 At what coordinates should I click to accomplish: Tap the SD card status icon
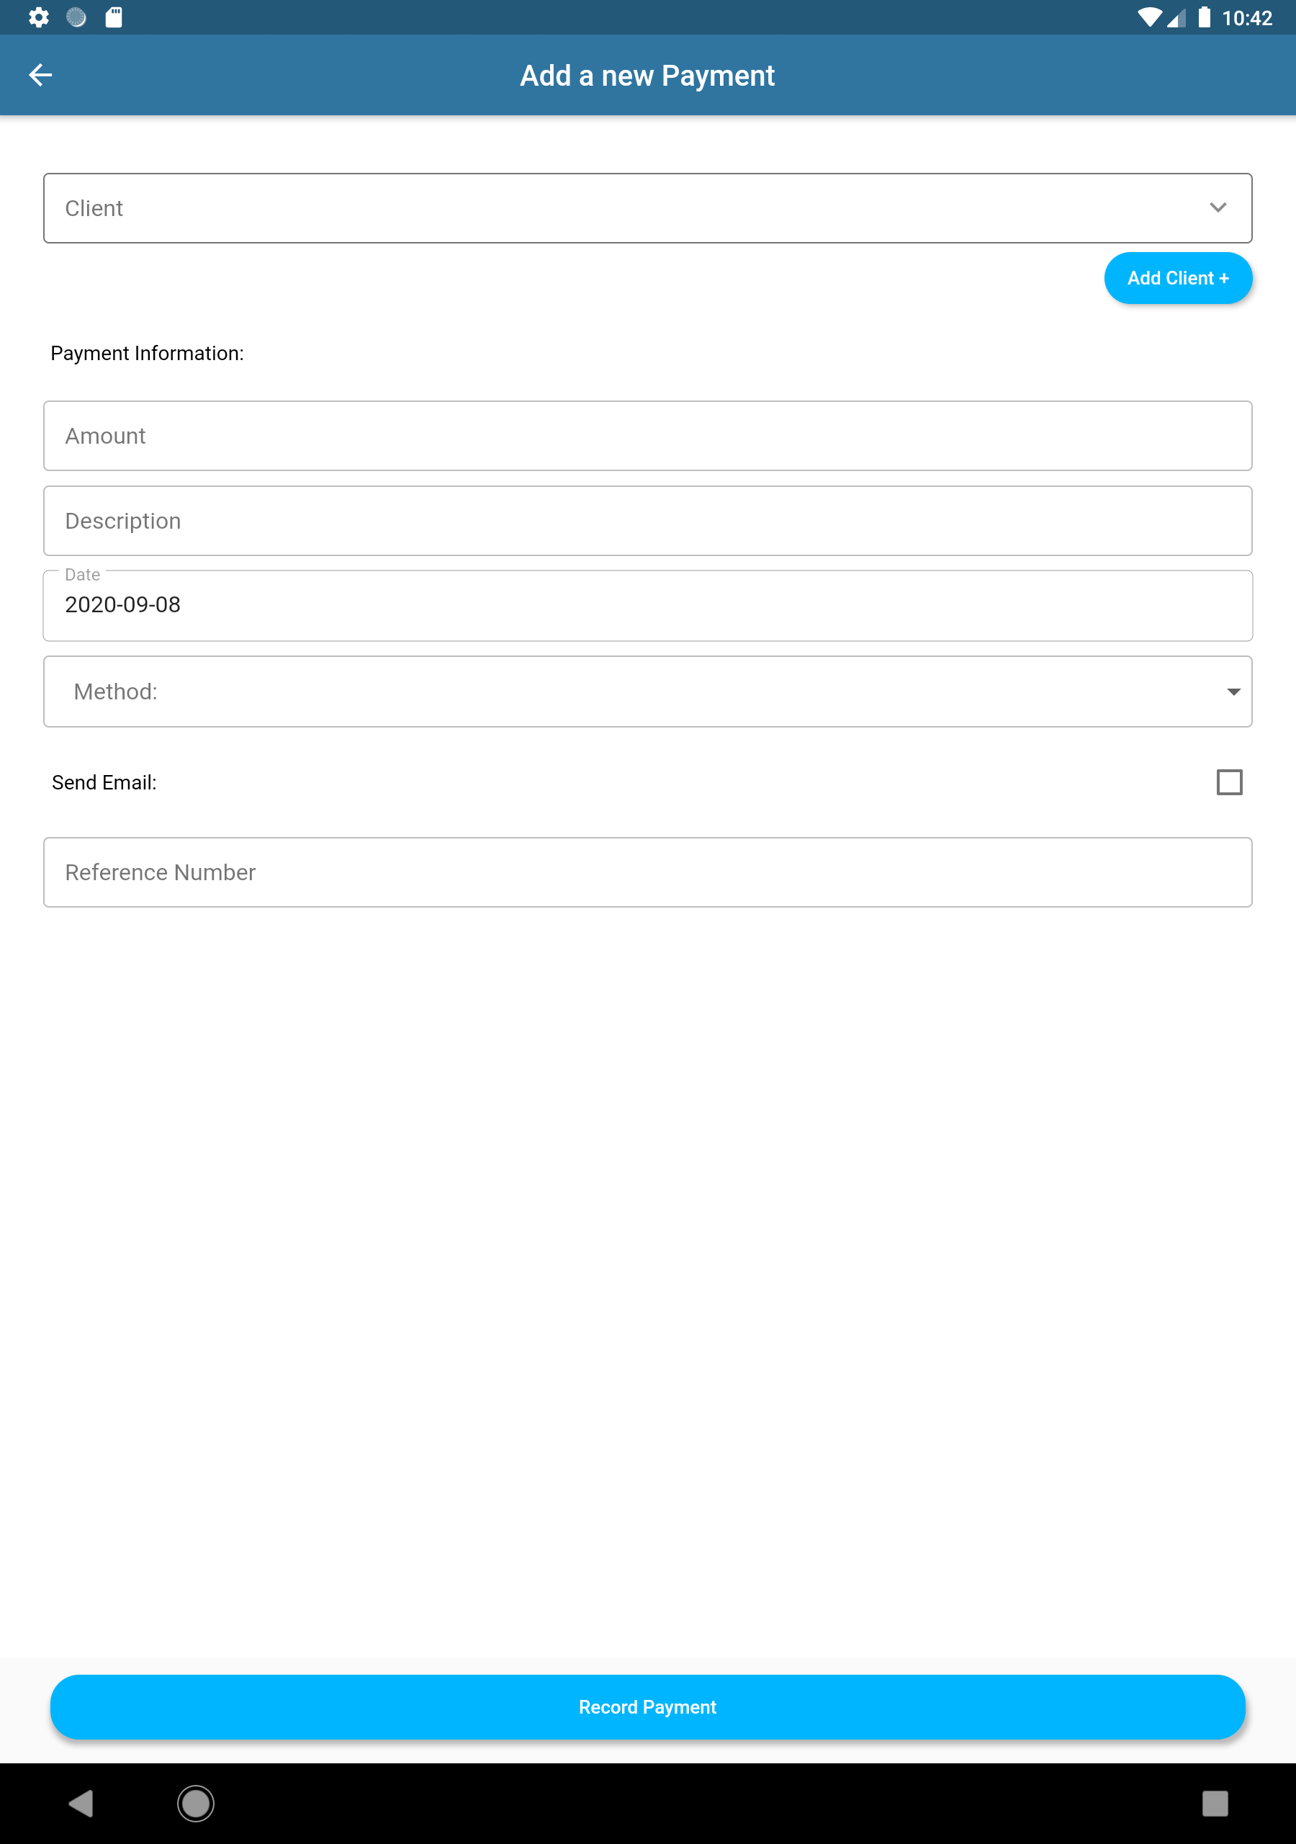tap(114, 18)
